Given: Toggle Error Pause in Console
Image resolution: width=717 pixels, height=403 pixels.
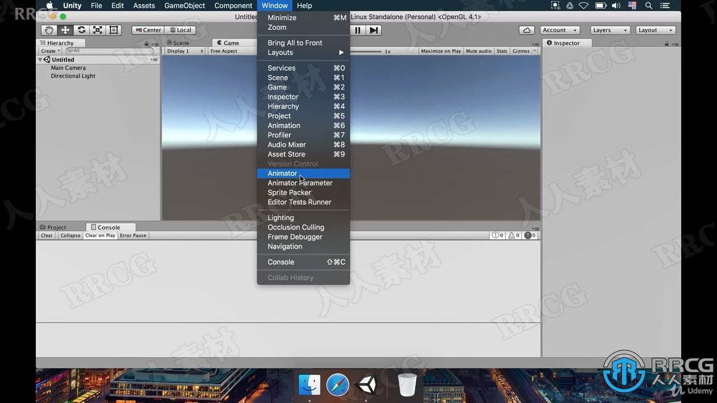Looking at the screenshot, I should coord(133,236).
